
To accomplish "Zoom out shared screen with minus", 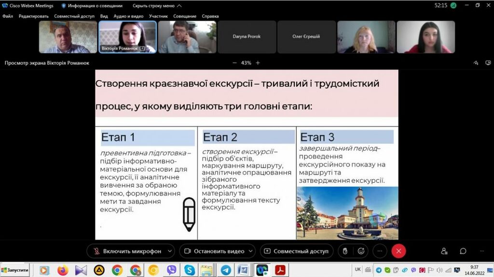I will [234, 63].
